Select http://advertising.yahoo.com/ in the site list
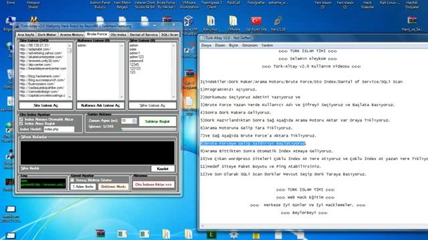Screen dimensions: 428x240 click(41, 53)
